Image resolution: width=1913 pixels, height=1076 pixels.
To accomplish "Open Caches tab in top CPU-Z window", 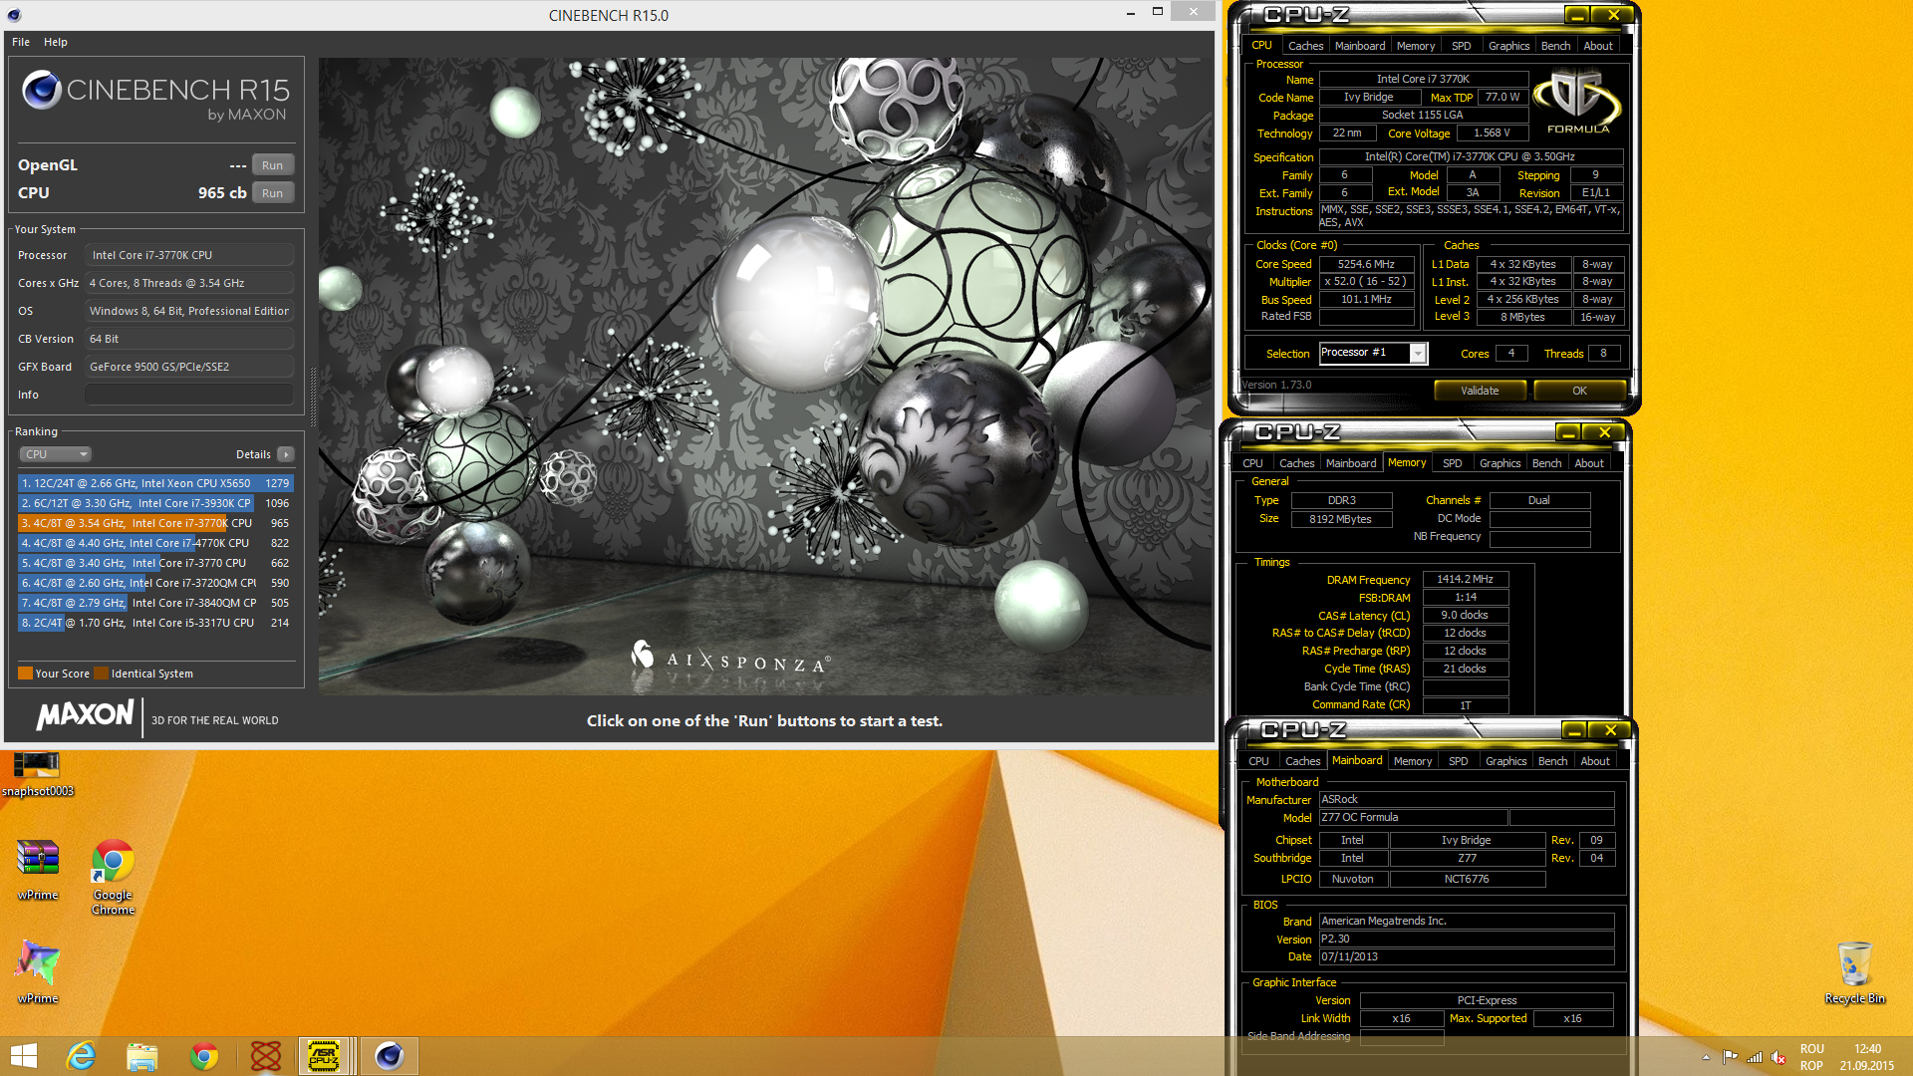I will (x=1305, y=46).
